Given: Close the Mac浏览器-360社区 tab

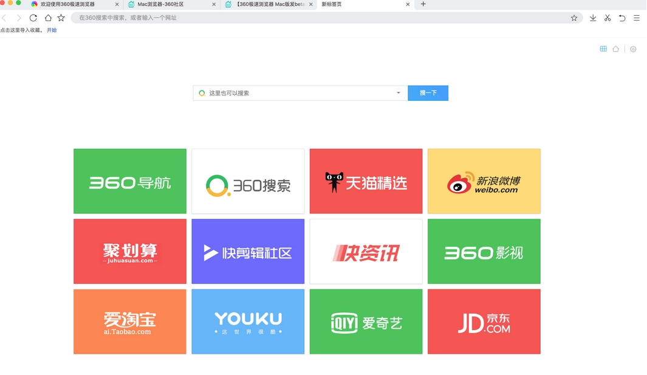Looking at the screenshot, I should pos(214,4).
